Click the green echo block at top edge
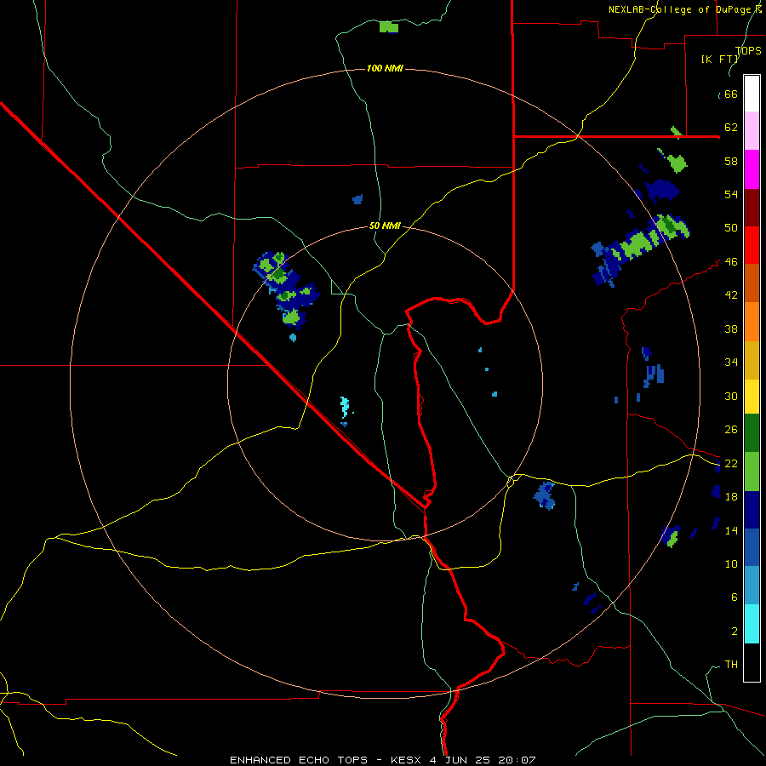Screen dimensions: 766x766 [389, 27]
